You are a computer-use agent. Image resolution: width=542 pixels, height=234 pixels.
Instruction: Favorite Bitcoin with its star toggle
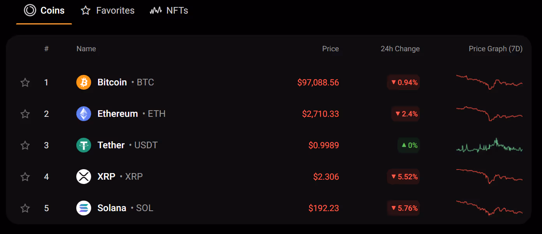tap(25, 82)
